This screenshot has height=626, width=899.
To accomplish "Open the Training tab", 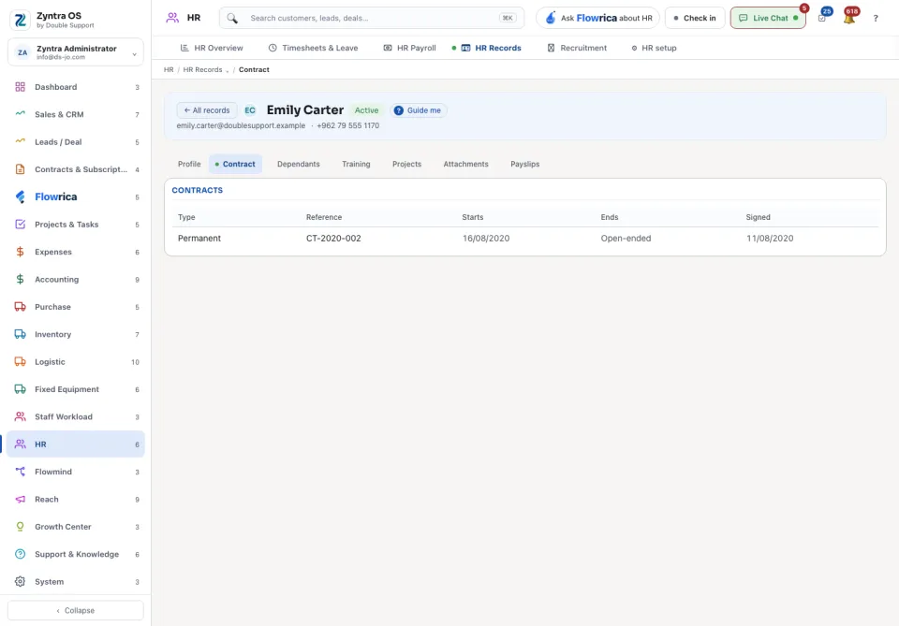I will (x=356, y=165).
